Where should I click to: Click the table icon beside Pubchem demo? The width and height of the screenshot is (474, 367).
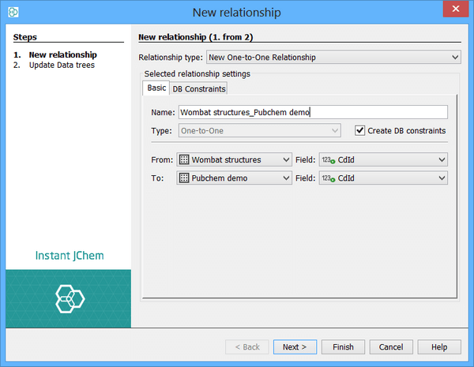[x=184, y=178]
